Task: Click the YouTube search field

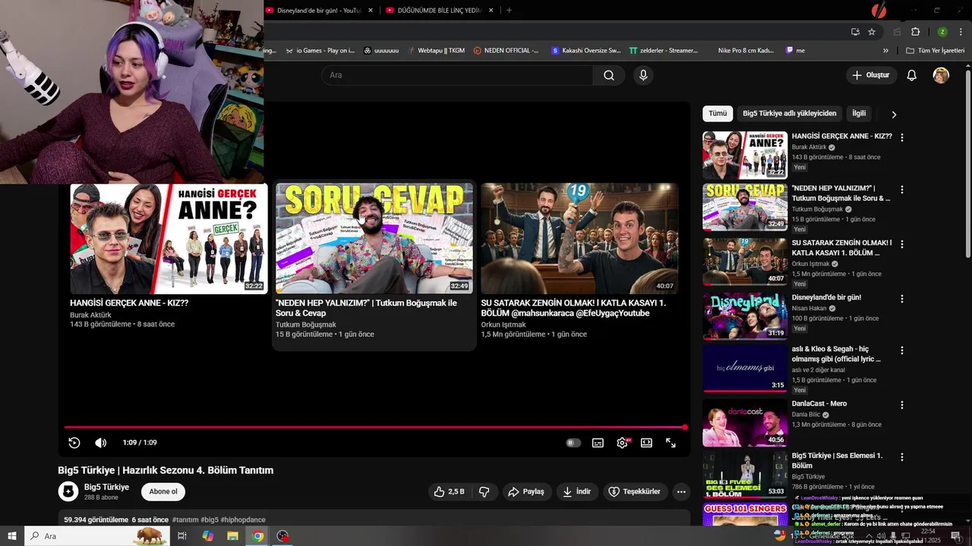Action: (x=457, y=75)
